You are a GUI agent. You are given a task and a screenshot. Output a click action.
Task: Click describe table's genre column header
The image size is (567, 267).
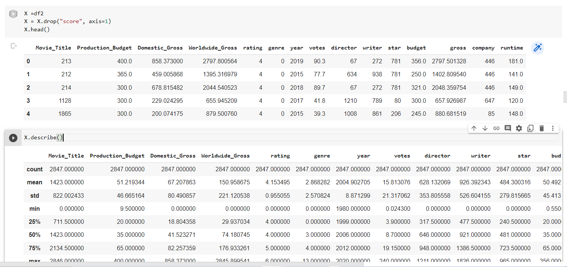[x=322, y=156]
